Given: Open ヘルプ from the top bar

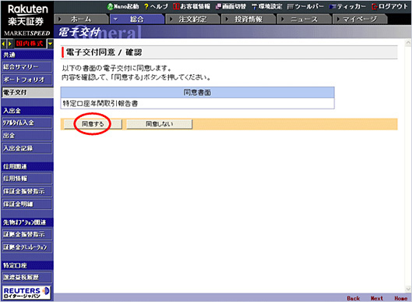Looking at the screenshot, I should coord(156,6).
